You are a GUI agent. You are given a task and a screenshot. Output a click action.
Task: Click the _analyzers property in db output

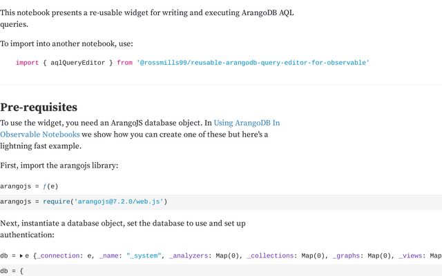coord(189,256)
